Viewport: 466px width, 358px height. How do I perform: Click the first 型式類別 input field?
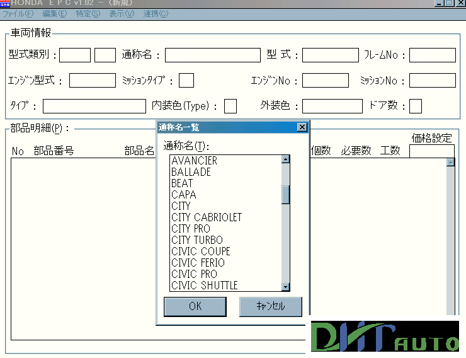point(75,55)
